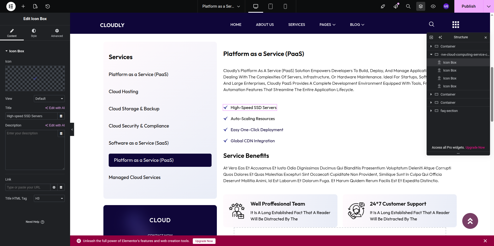Switch to mobile preview mode

[x=285, y=6]
